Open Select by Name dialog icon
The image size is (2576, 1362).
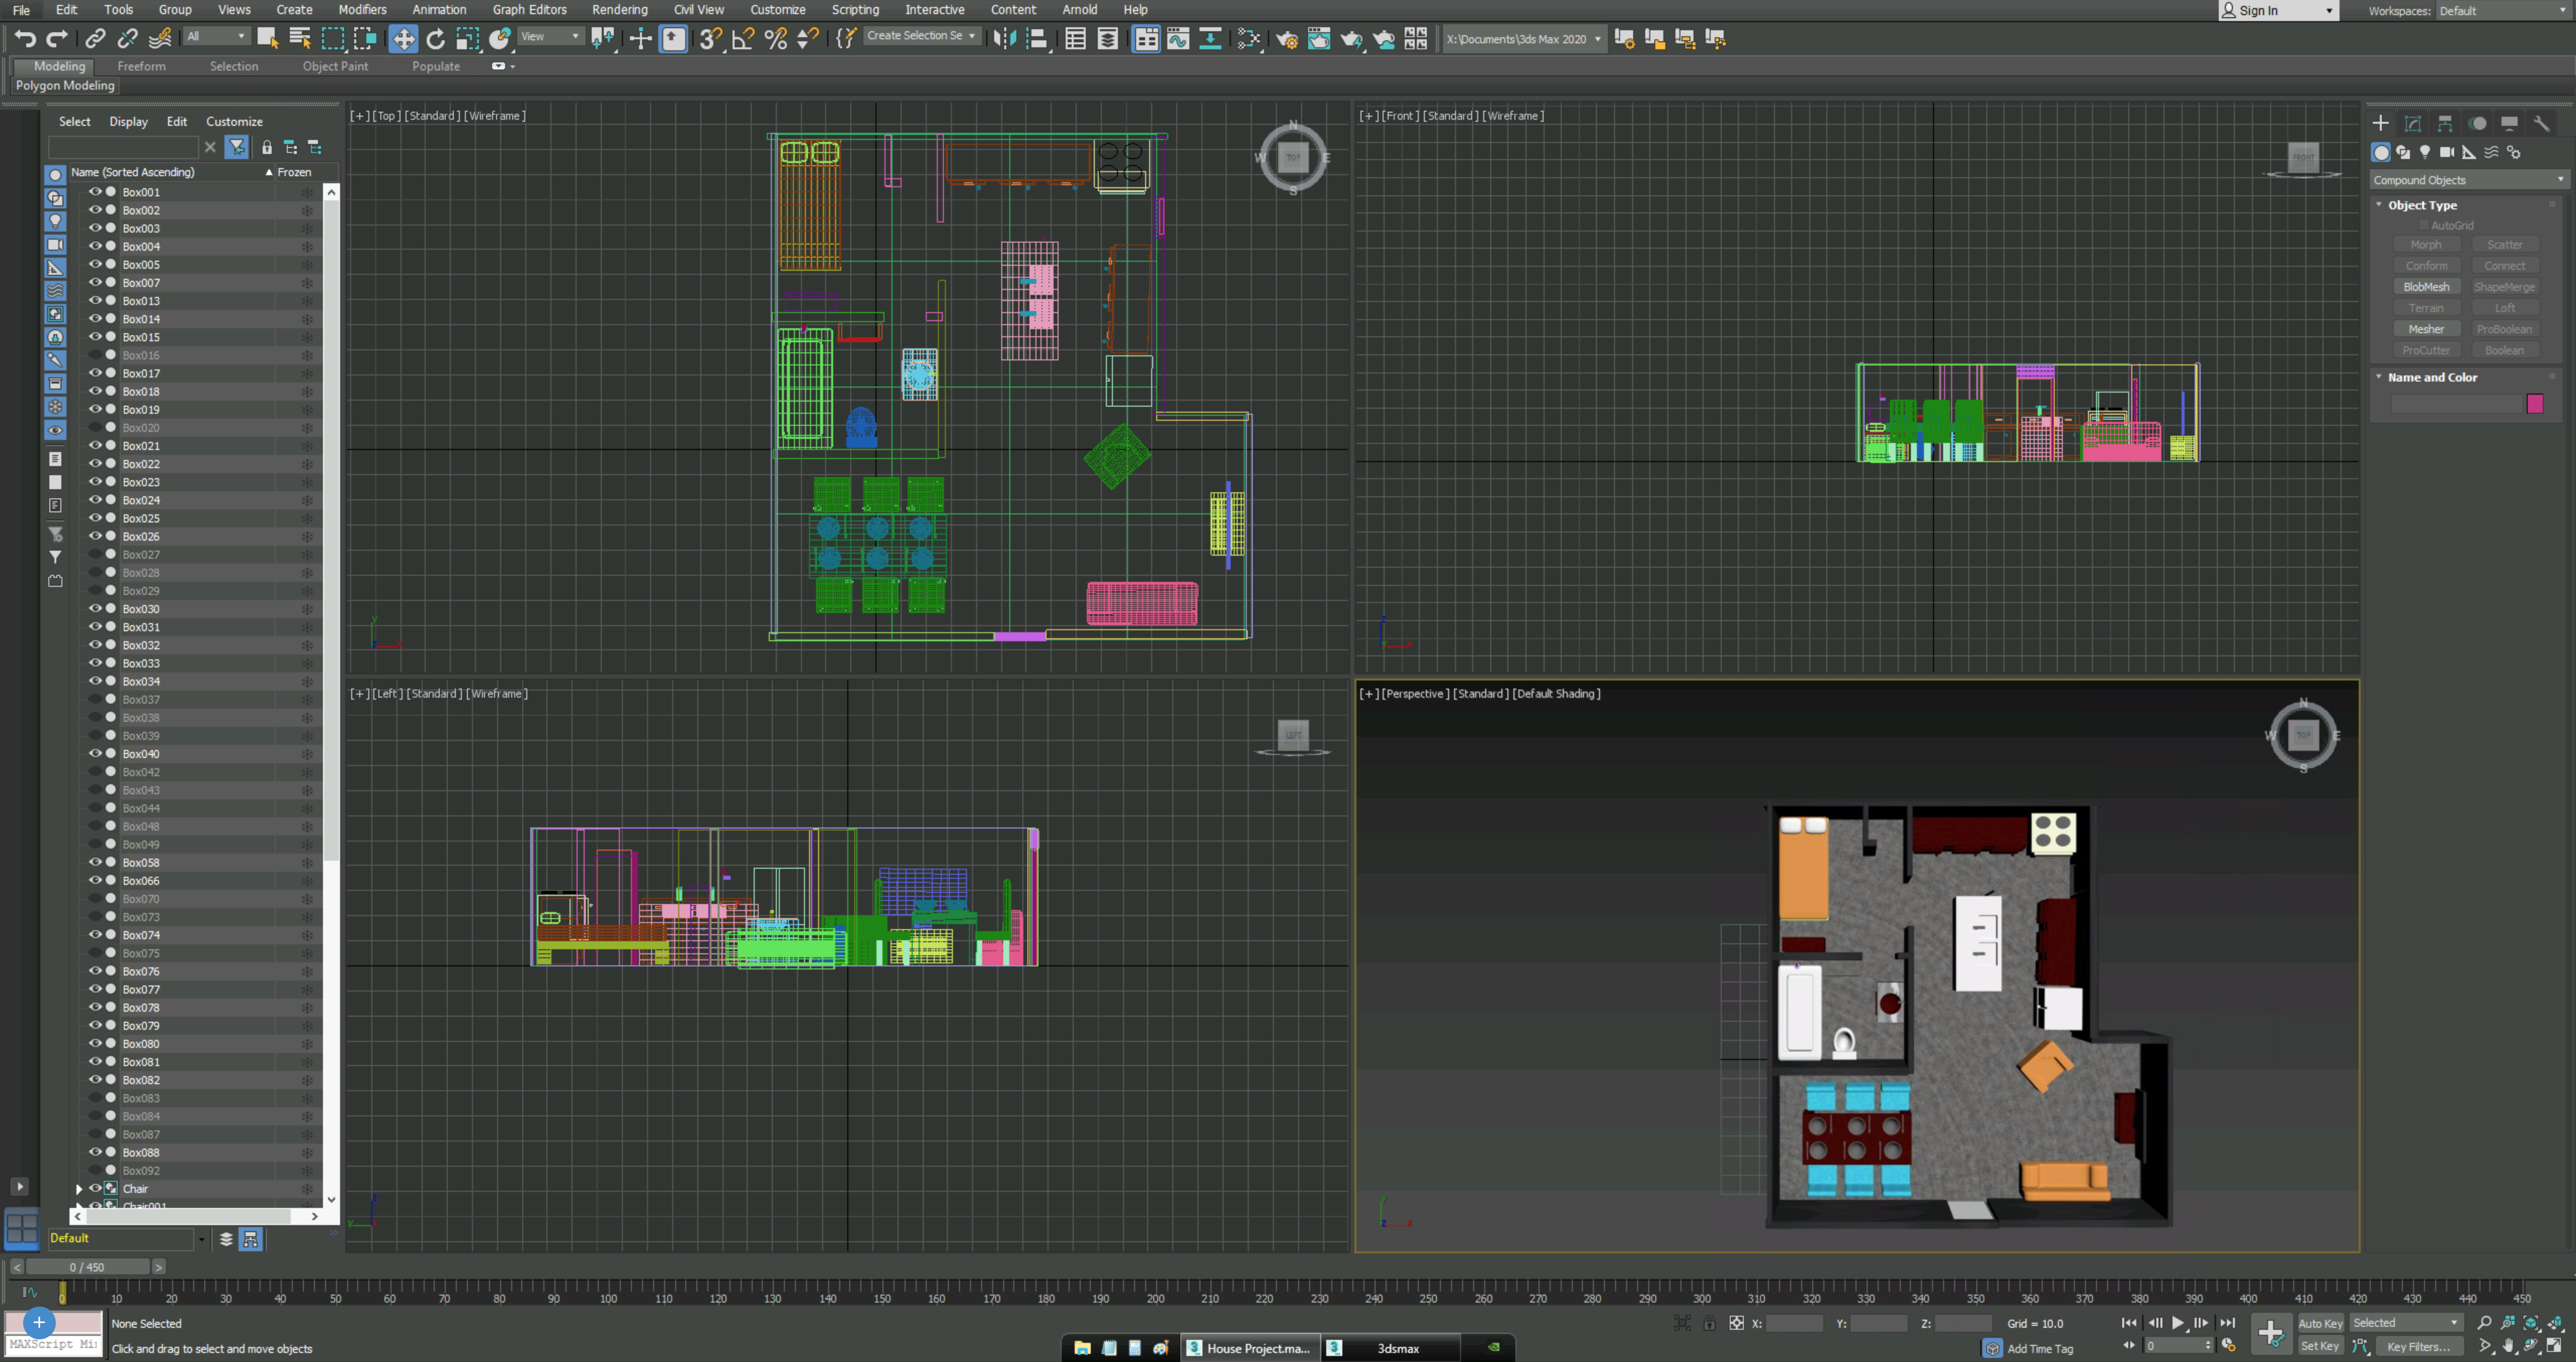coord(299,38)
